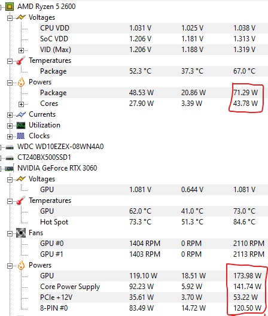Collapse the CPU Temperatures section
The width and height of the screenshot is (268, 316).
click(x=10, y=61)
